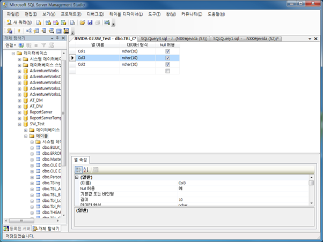This screenshot has width=323, height=242.
Task: Click the Connect Object Explorer server icon
Action: (21, 45)
